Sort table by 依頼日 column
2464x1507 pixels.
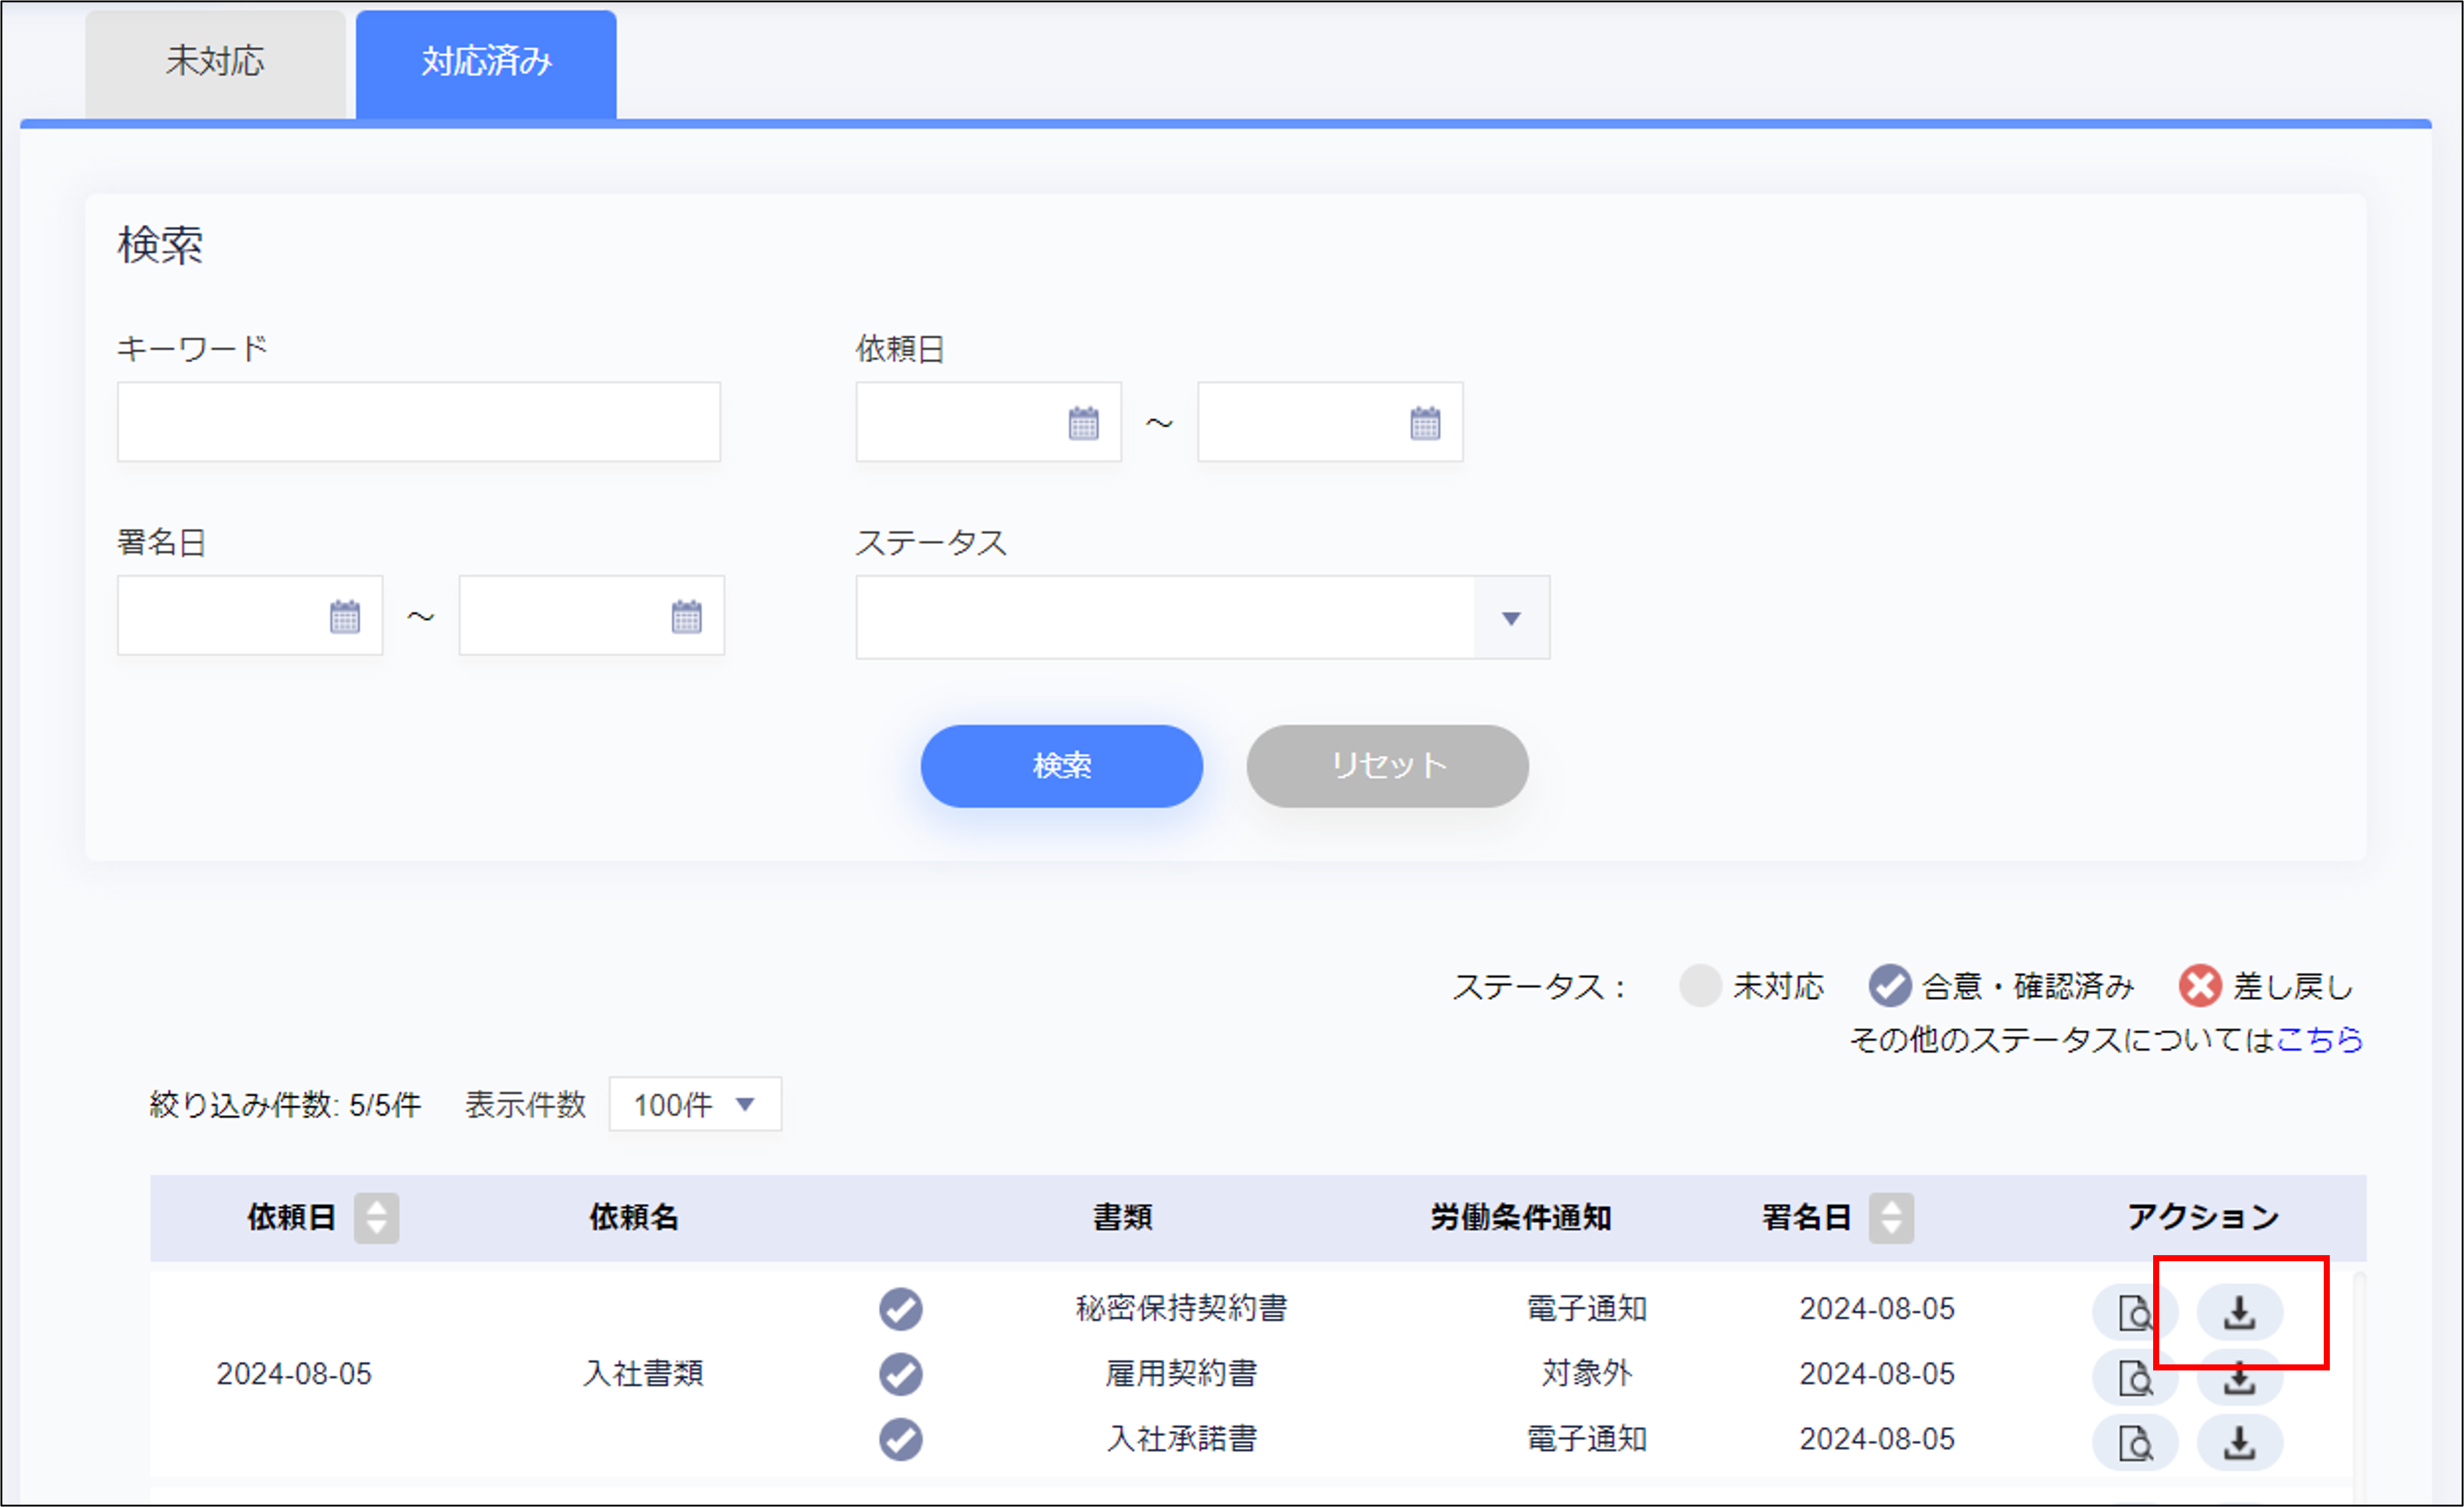click(376, 1217)
